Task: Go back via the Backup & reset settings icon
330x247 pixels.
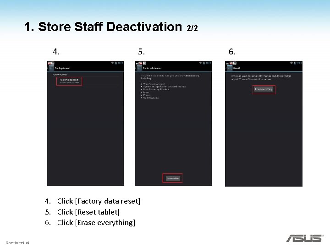Action: tap(51, 68)
